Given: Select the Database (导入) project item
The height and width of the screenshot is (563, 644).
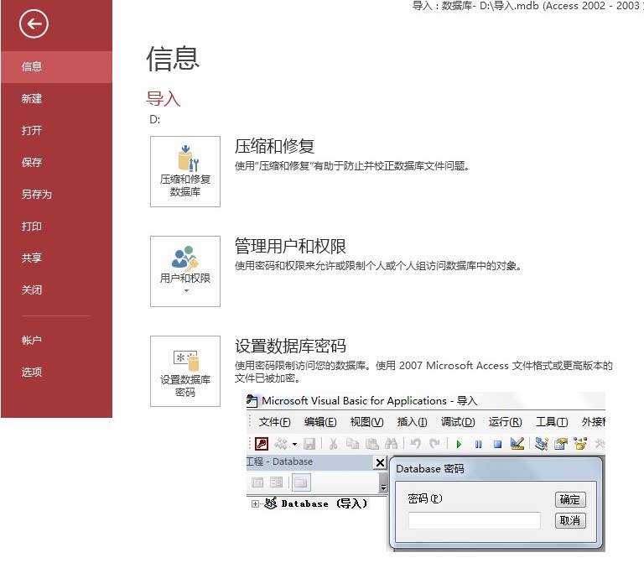Looking at the screenshot, I should [324, 503].
